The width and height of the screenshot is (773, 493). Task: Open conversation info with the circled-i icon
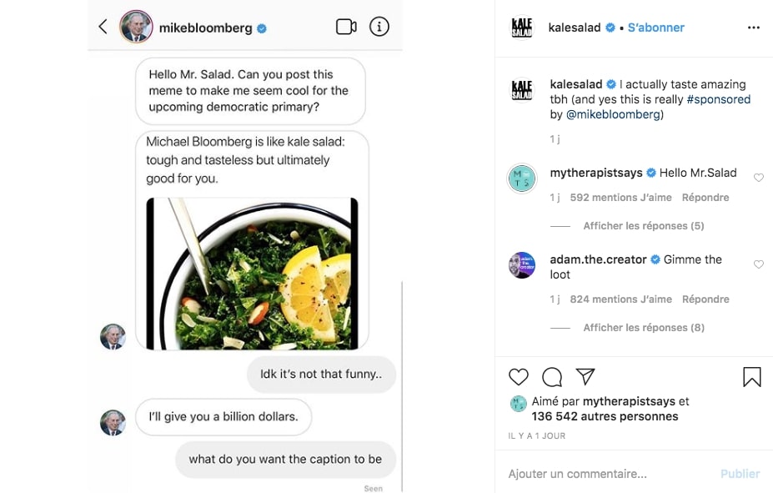(379, 27)
